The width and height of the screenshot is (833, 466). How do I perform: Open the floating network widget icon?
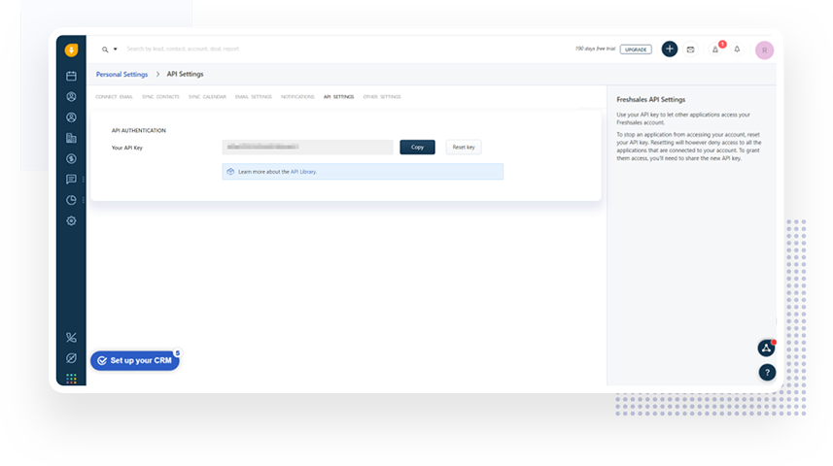766,349
